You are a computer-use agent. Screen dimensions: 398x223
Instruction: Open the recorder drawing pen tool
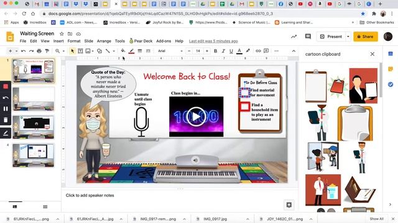(6, 133)
